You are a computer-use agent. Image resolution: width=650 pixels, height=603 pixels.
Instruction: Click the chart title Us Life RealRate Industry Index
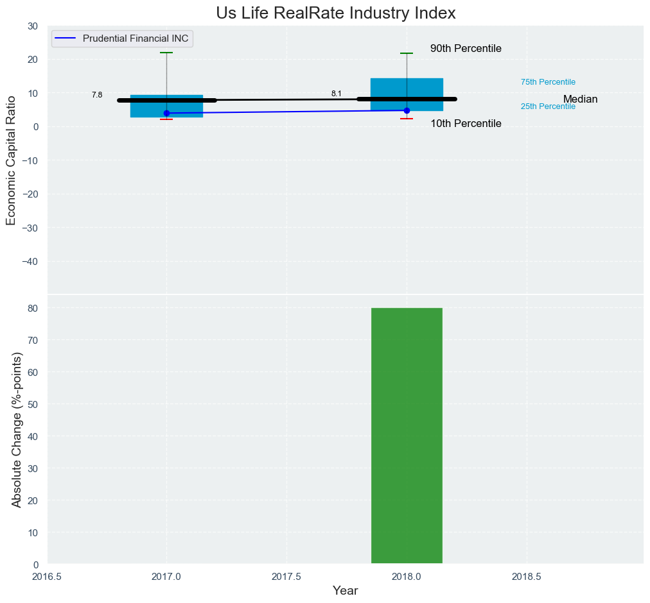pos(336,13)
